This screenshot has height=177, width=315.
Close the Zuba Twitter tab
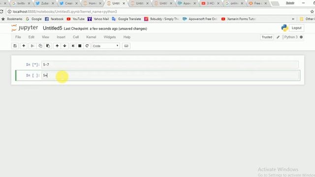[x=53, y=3]
